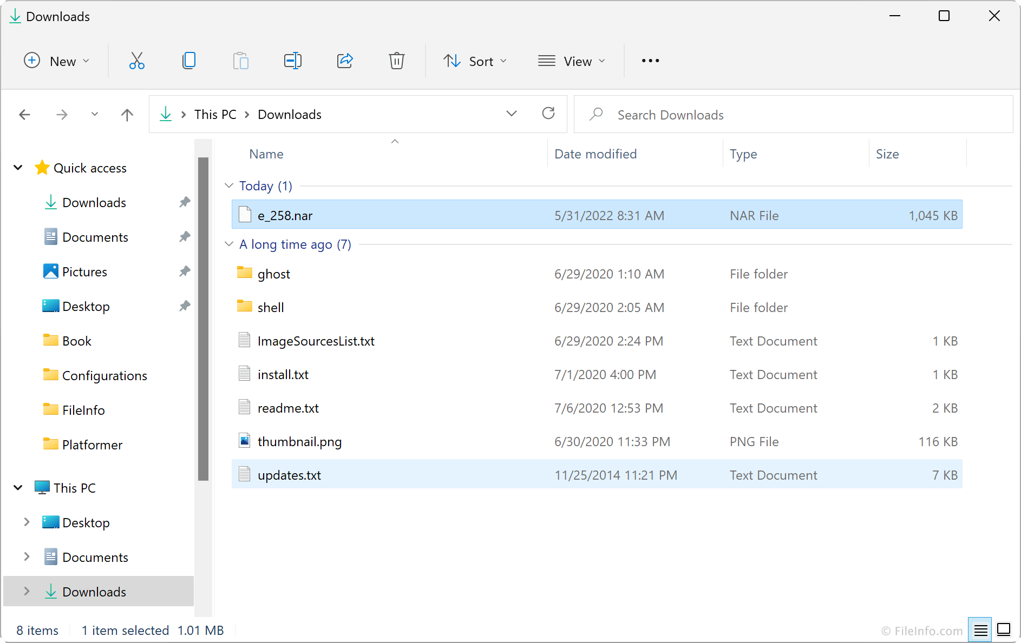Click the 11/25/2014 11:21 PM date cell
This screenshot has width=1021, height=643.
(616, 475)
